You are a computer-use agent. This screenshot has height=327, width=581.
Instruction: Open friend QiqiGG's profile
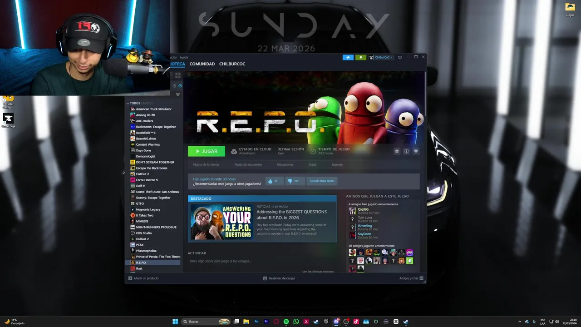[x=363, y=209]
